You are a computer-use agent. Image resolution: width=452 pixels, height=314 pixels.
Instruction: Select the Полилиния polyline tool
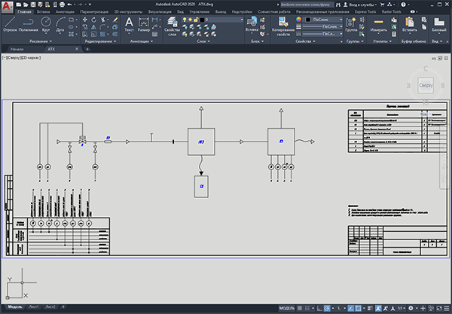tap(29, 24)
